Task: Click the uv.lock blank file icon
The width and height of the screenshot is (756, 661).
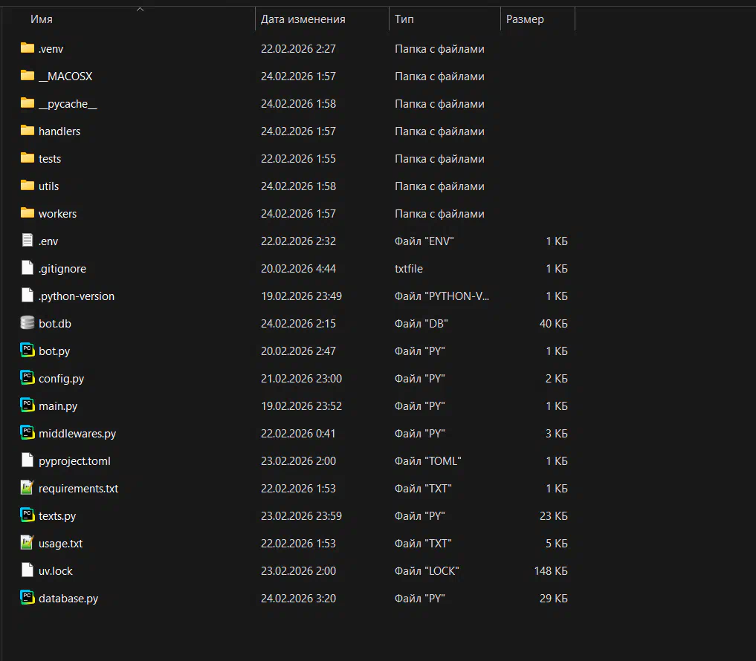Action: click(28, 570)
